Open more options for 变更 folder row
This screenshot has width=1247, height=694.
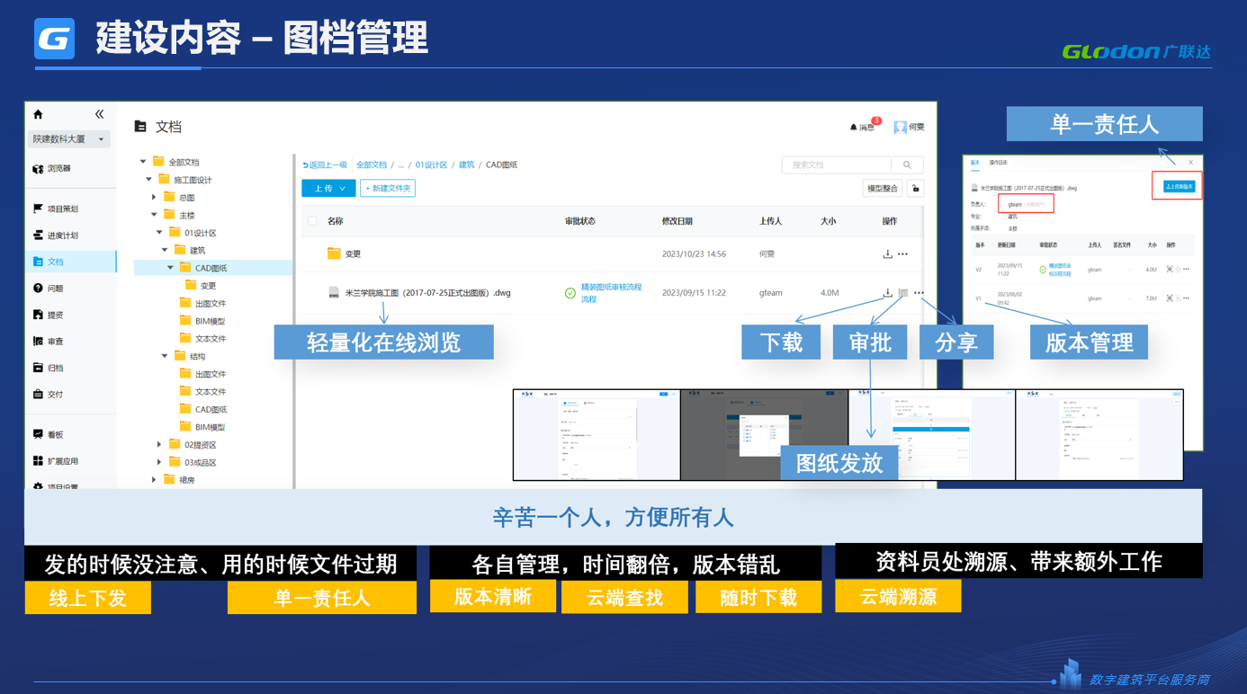[903, 254]
